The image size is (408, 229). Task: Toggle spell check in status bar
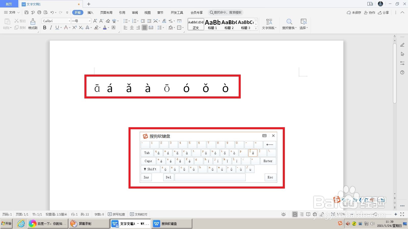pyautogui.click(x=117, y=214)
